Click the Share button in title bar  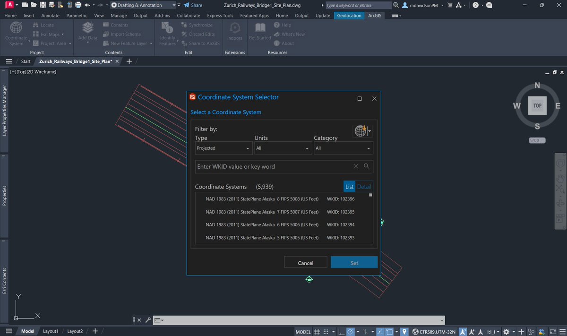[x=193, y=5]
